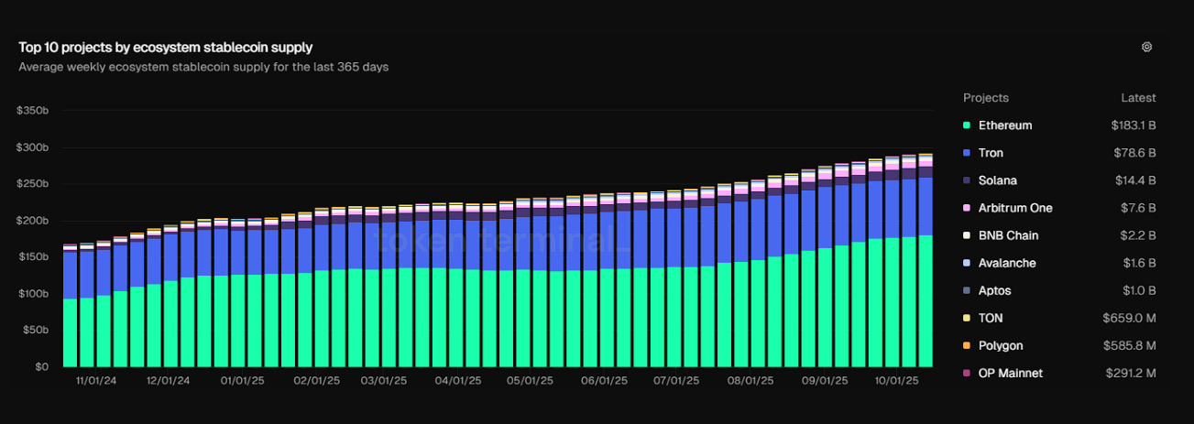Toggle Arbitrum One series in legend
Image resolution: width=1194 pixels, height=424 pixels.
coord(1014,208)
